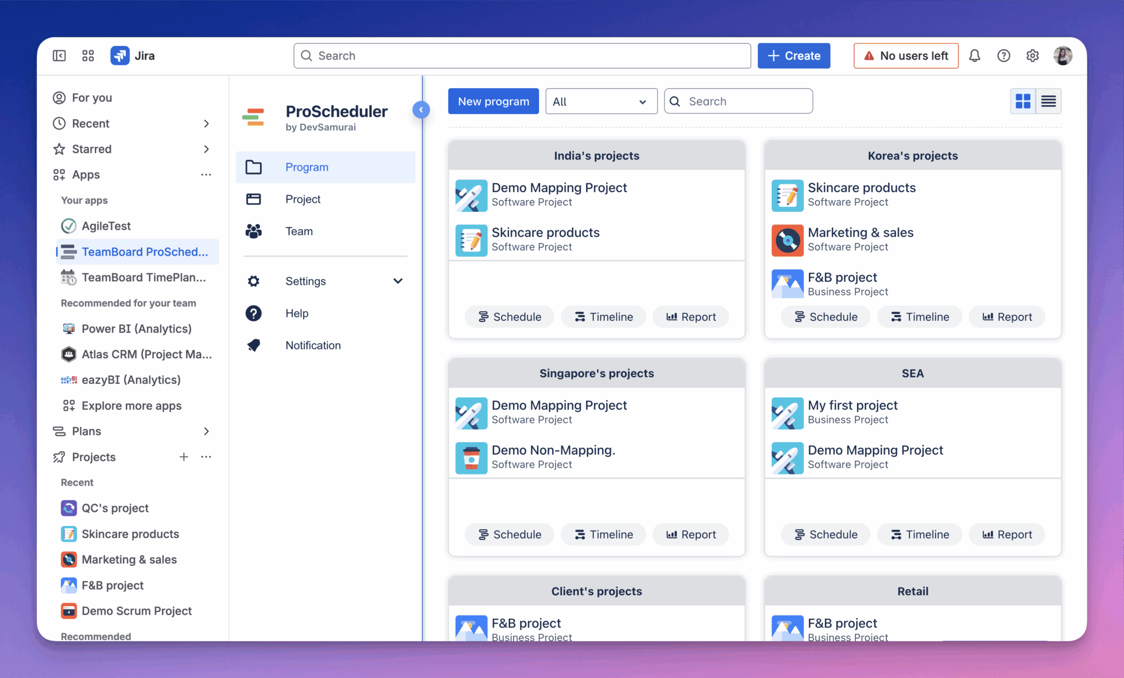Open Report for Korea's projects
This screenshot has height=678, width=1124.
click(x=1007, y=317)
